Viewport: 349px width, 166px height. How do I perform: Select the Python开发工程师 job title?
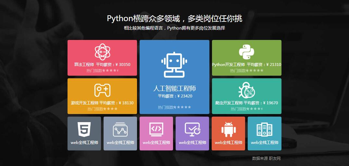[x=228, y=65]
